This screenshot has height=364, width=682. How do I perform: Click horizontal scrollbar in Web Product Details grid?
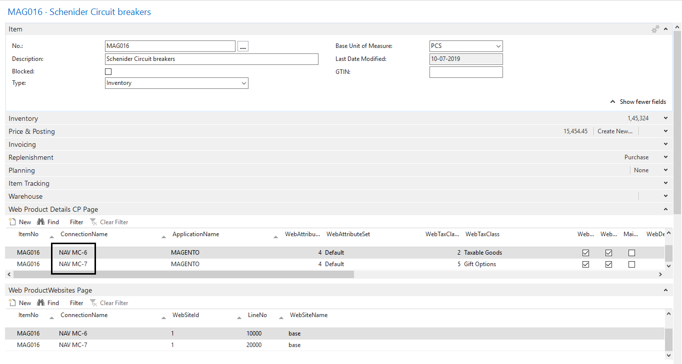click(x=183, y=275)
